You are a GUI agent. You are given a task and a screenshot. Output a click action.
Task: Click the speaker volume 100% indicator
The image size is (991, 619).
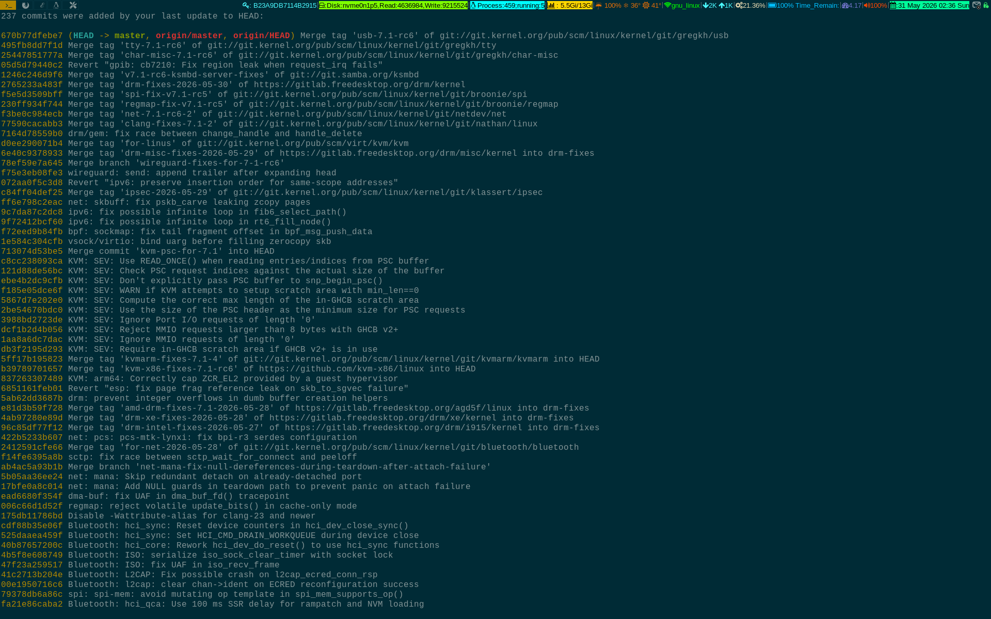pyautogui.click(x=875, y=5)
